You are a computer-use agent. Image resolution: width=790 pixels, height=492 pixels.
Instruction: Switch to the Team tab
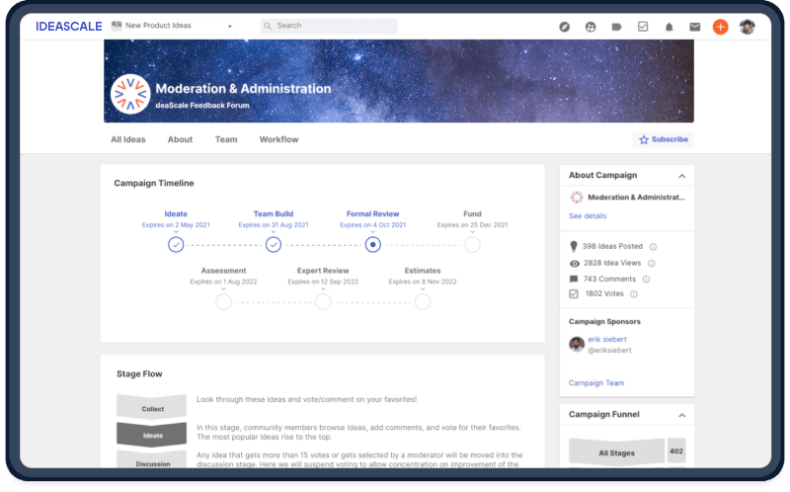[226, 139]
